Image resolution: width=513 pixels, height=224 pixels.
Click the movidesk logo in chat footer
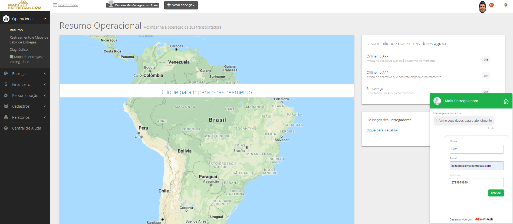484,219
